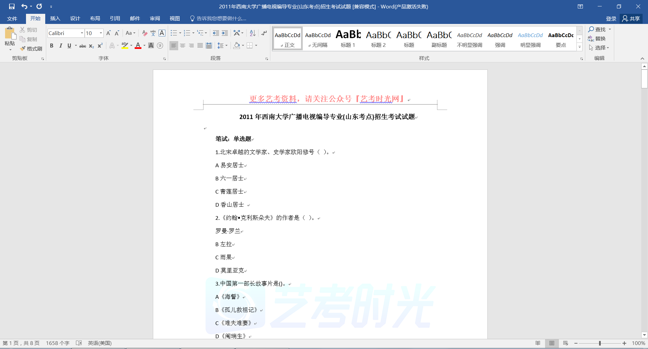Click the zoom slider handle
648x349 pixels.
600,343
